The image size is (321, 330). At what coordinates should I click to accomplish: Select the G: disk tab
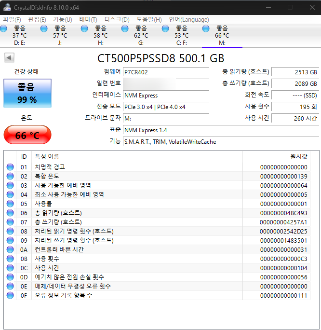click(141, 35)
